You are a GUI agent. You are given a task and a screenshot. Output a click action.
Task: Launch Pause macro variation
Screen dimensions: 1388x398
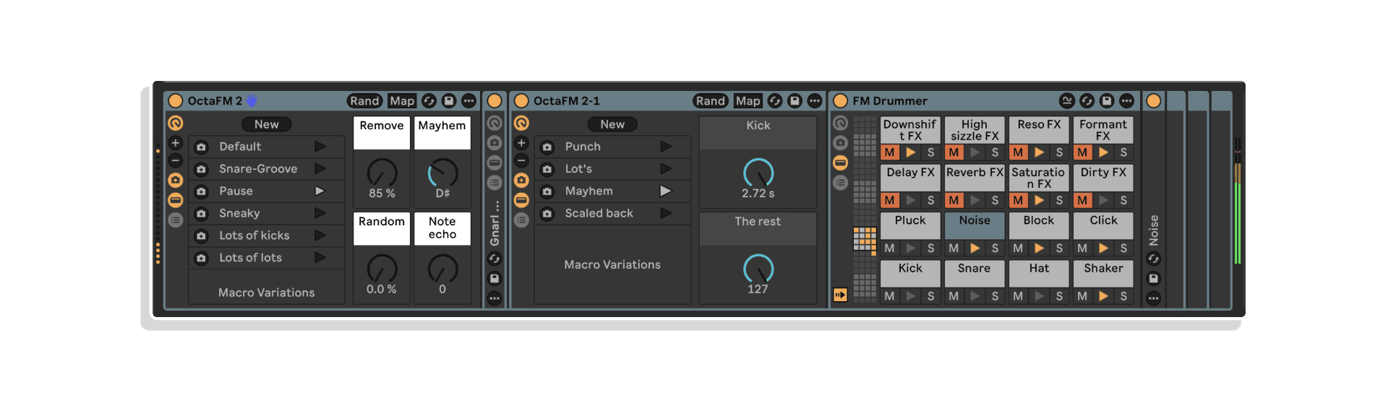click(x=320, y=191)
